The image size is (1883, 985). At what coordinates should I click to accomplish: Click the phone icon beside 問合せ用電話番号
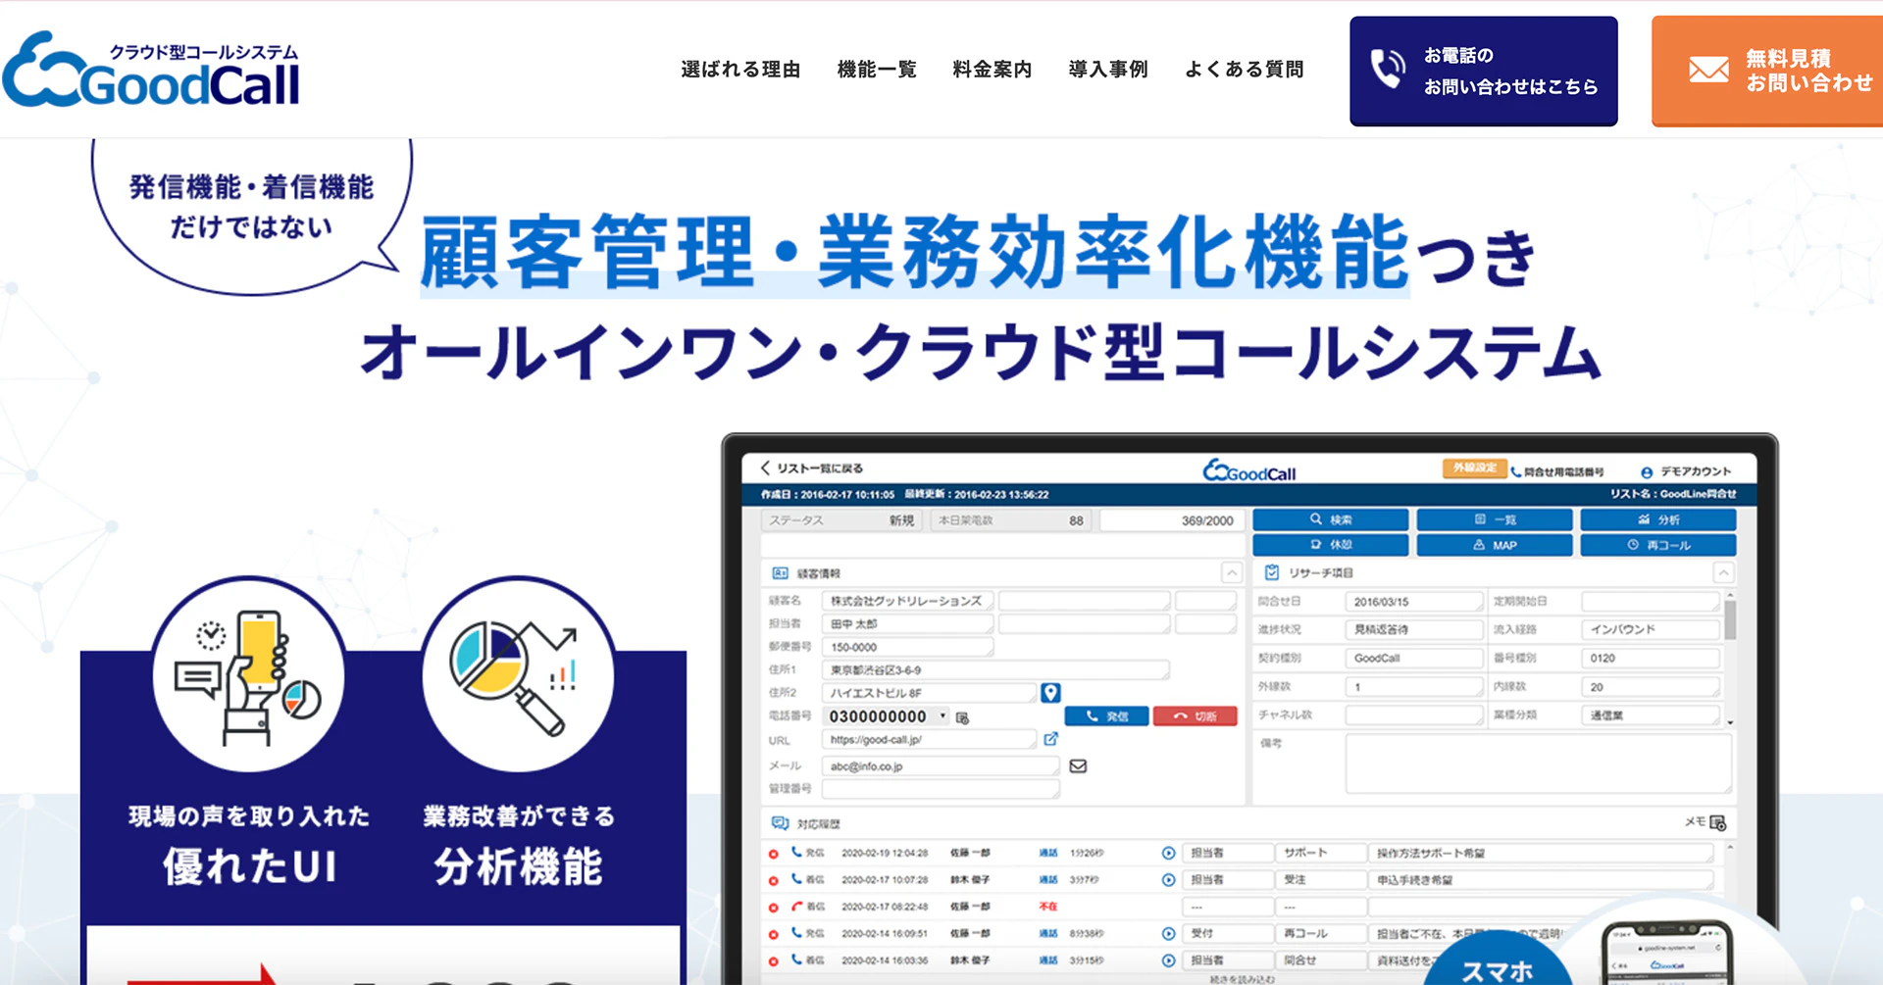(x=1516, y=471)
